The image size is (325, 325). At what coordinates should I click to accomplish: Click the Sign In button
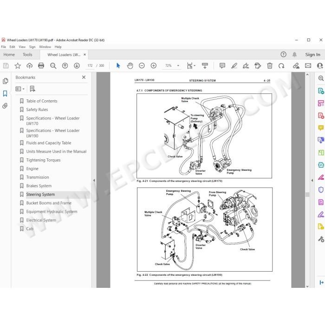pos(312,54)
